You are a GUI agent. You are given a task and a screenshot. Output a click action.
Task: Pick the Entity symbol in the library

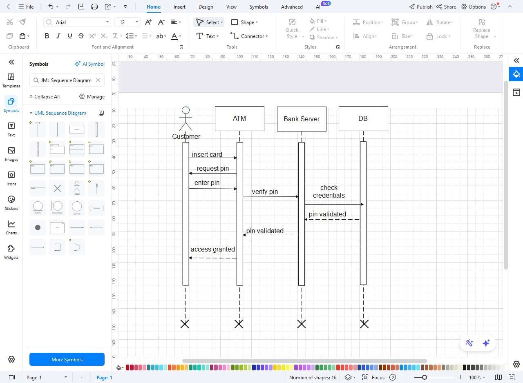pos(38,208)
